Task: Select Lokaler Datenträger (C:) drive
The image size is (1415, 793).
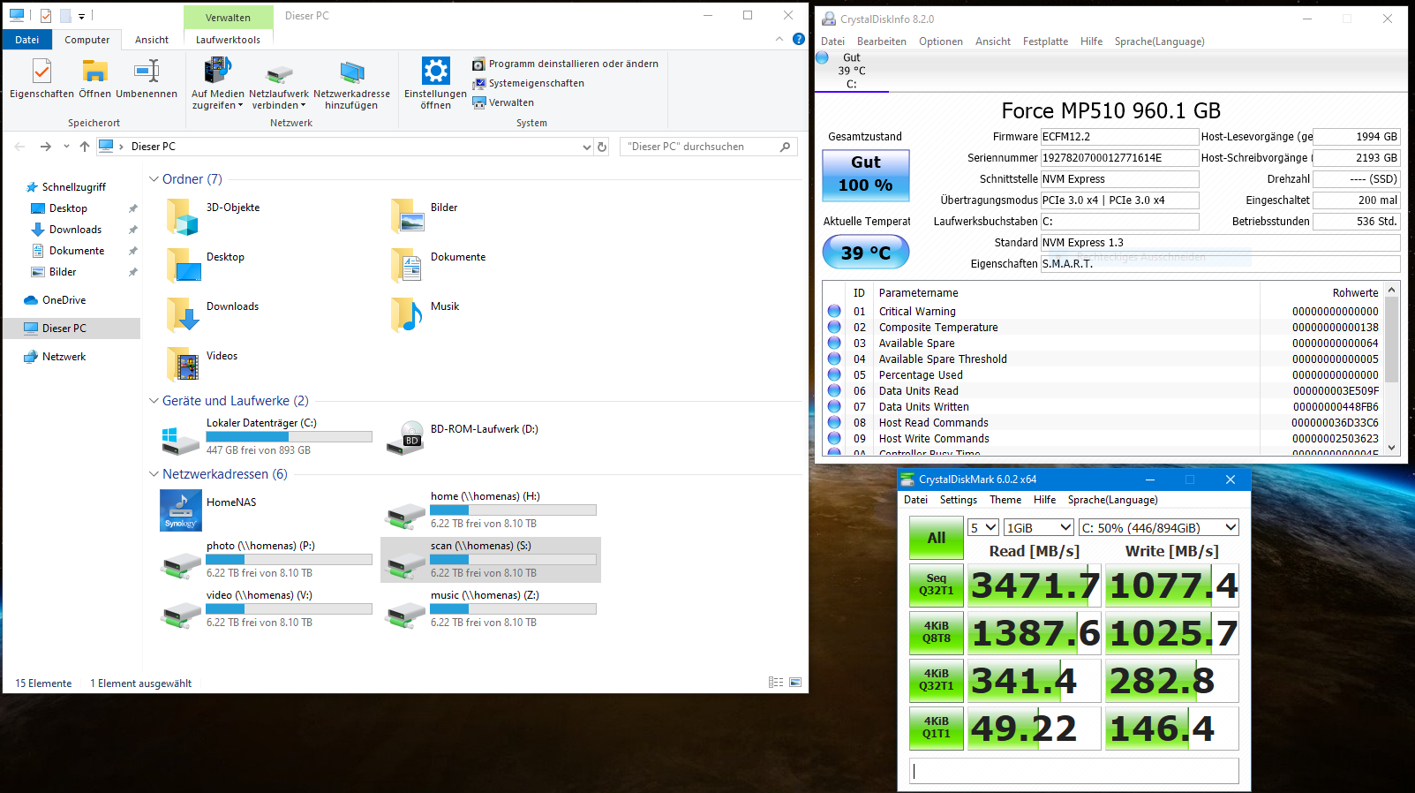Action: 267,436
